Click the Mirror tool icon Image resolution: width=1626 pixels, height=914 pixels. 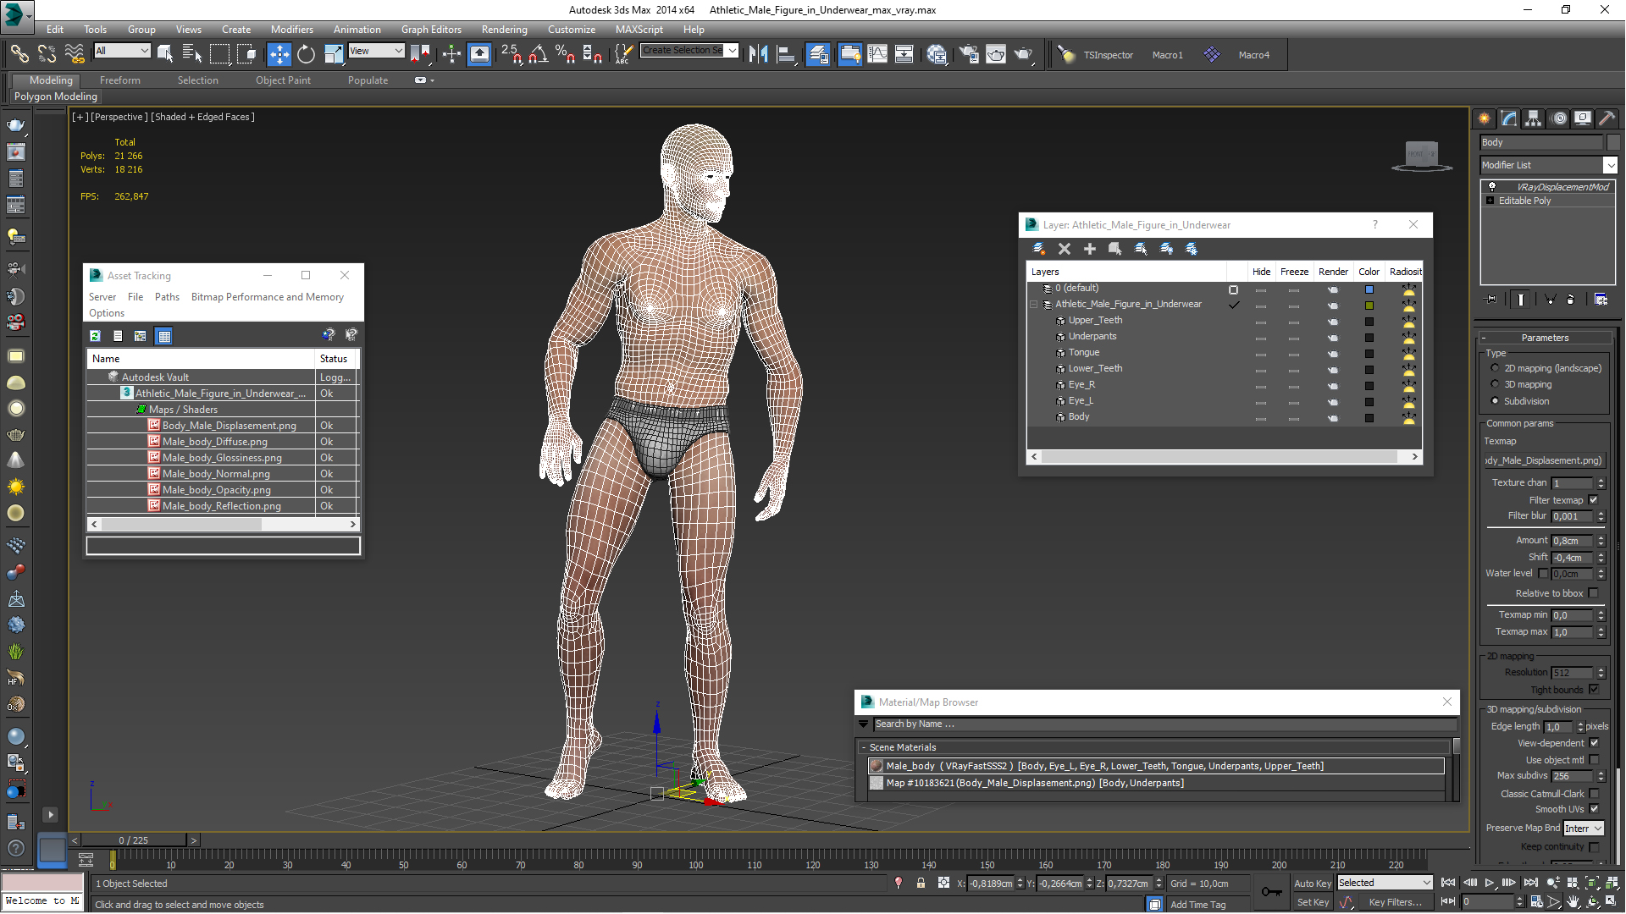click(x=758, y=55)
